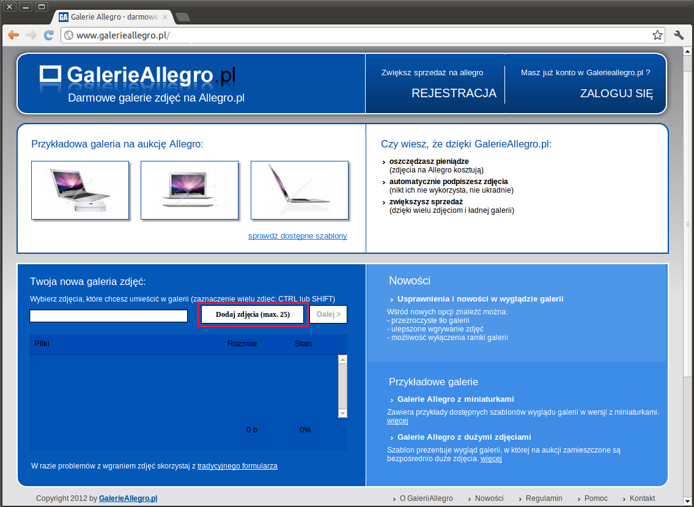
Task: Maximize the browser window
Action: click(42, 7)
